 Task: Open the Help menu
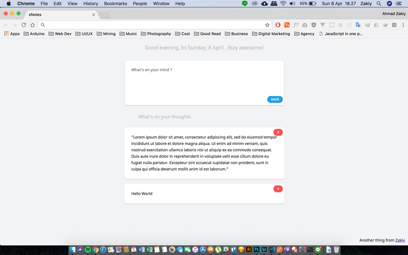(180, 4)
